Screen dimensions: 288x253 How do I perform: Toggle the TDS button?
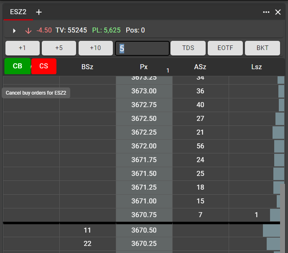coord(188,48)
